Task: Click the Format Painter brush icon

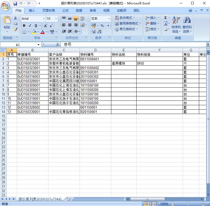Action: [x=15, y=29]
